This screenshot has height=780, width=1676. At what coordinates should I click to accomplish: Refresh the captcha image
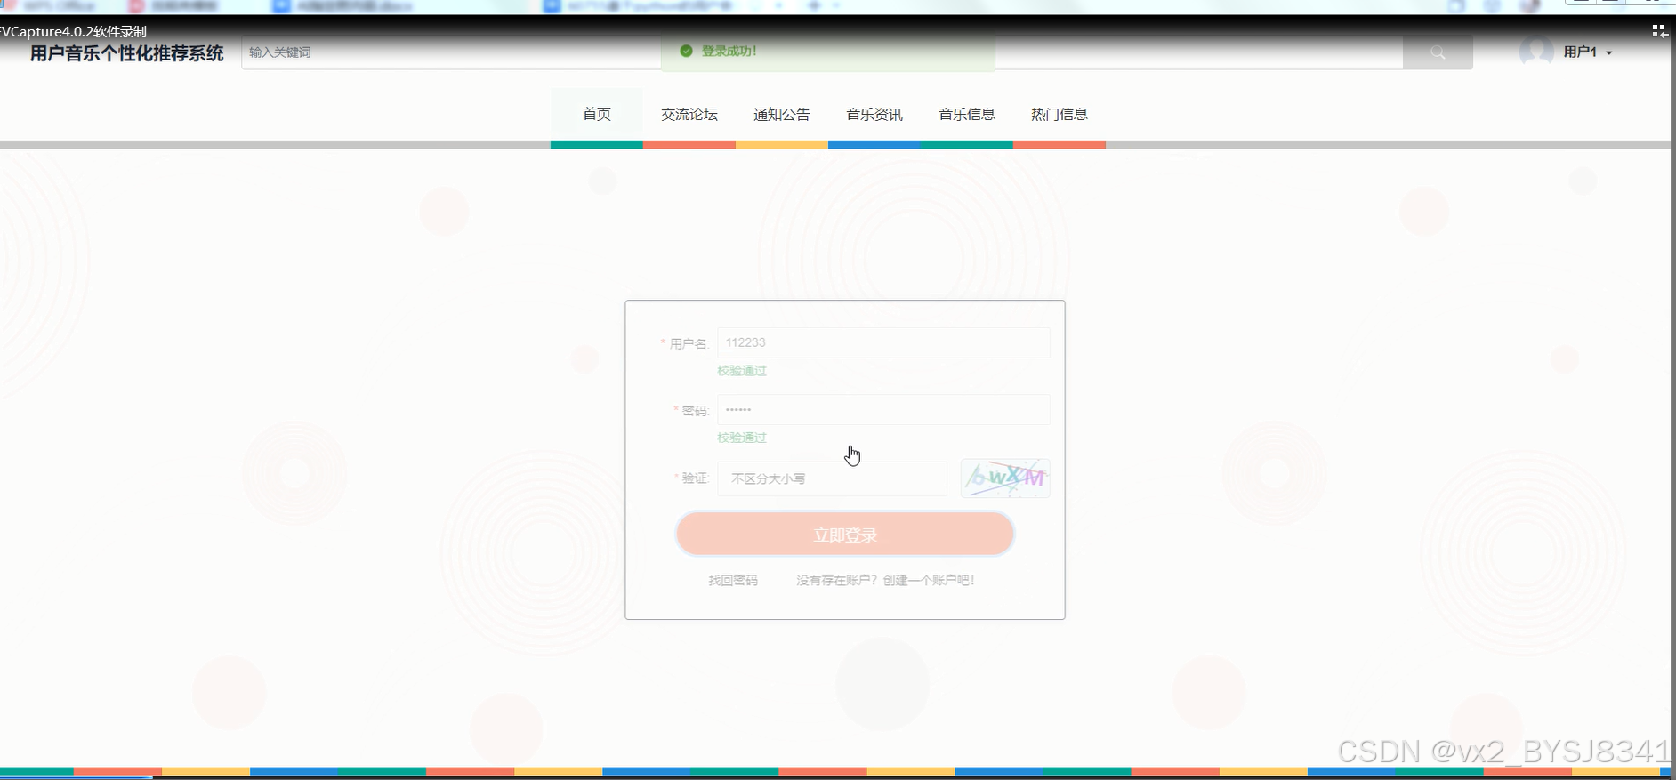pos(1005,478)
